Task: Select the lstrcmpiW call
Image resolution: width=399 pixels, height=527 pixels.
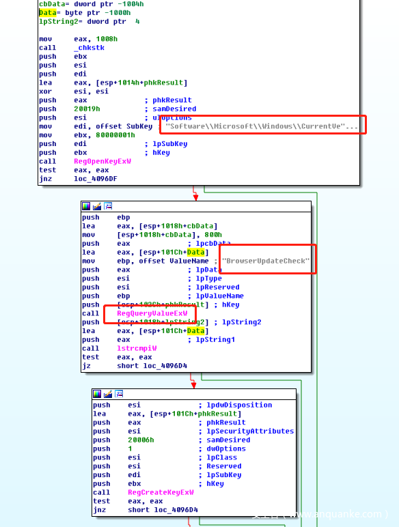Action: (137, 348)
